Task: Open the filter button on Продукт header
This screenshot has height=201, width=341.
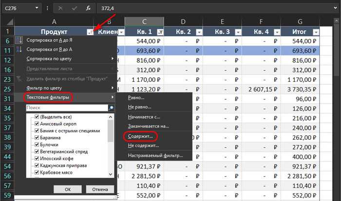Action: click(90, 32)
